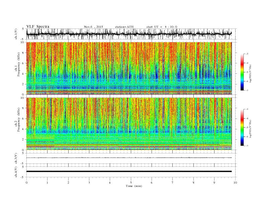Click the "Time (min)" x-axis label
This screenshot has width=265, height=205.
(134, 186)
